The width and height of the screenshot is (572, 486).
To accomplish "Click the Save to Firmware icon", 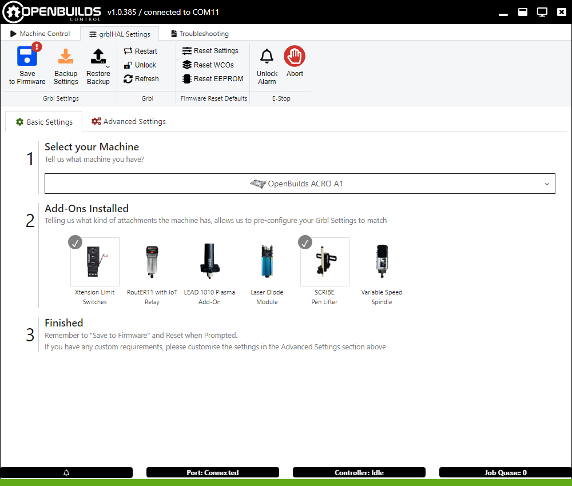I will pos(27,57).
